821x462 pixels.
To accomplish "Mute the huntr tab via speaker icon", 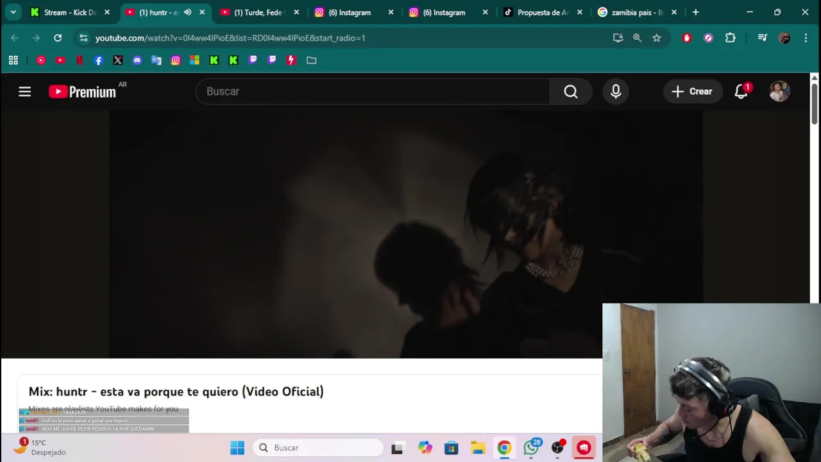I will [x=187, y=12].
